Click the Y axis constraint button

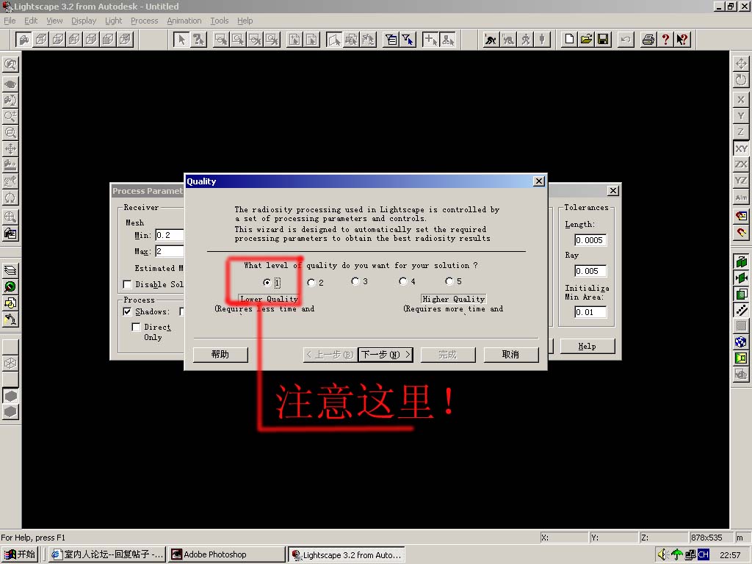click(x=741, y=115)
